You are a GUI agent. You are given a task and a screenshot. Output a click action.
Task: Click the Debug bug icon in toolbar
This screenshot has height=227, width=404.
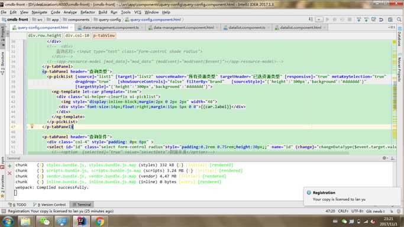coord(335,20)
